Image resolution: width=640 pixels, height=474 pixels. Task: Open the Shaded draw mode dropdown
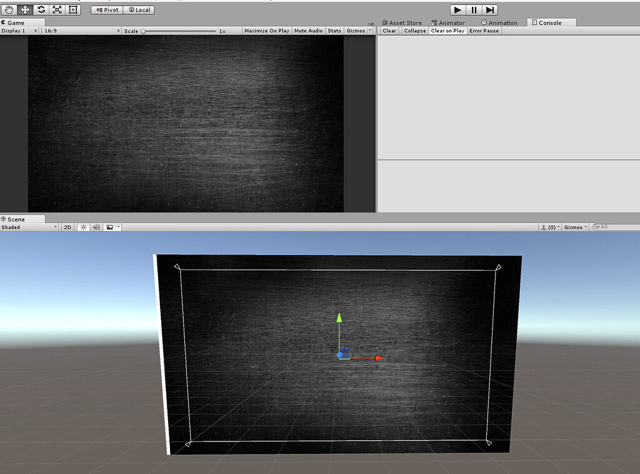(x=28, y=226)
